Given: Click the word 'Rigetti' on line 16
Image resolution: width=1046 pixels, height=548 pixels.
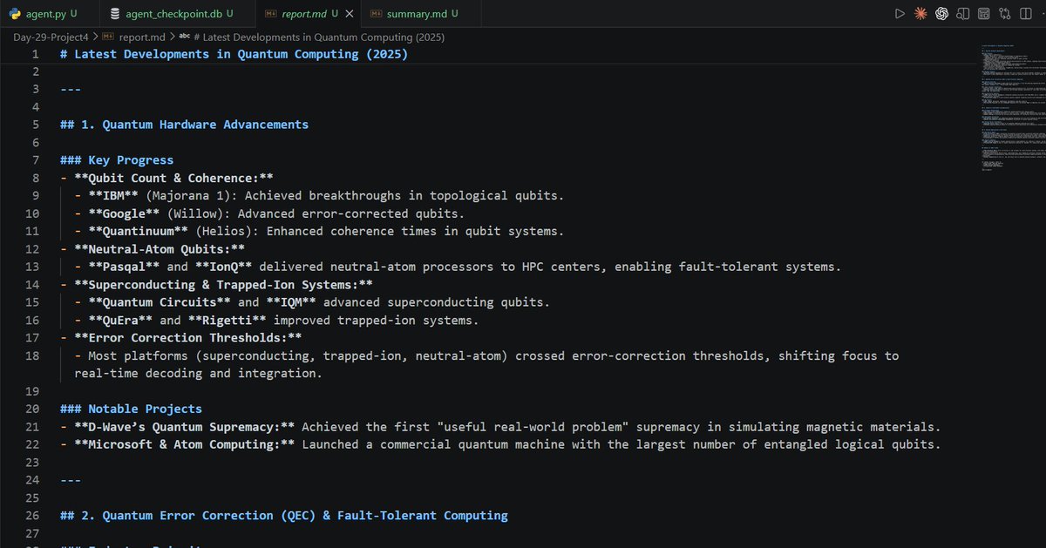Looking at the screenshot, I should [x=227, y=320].
